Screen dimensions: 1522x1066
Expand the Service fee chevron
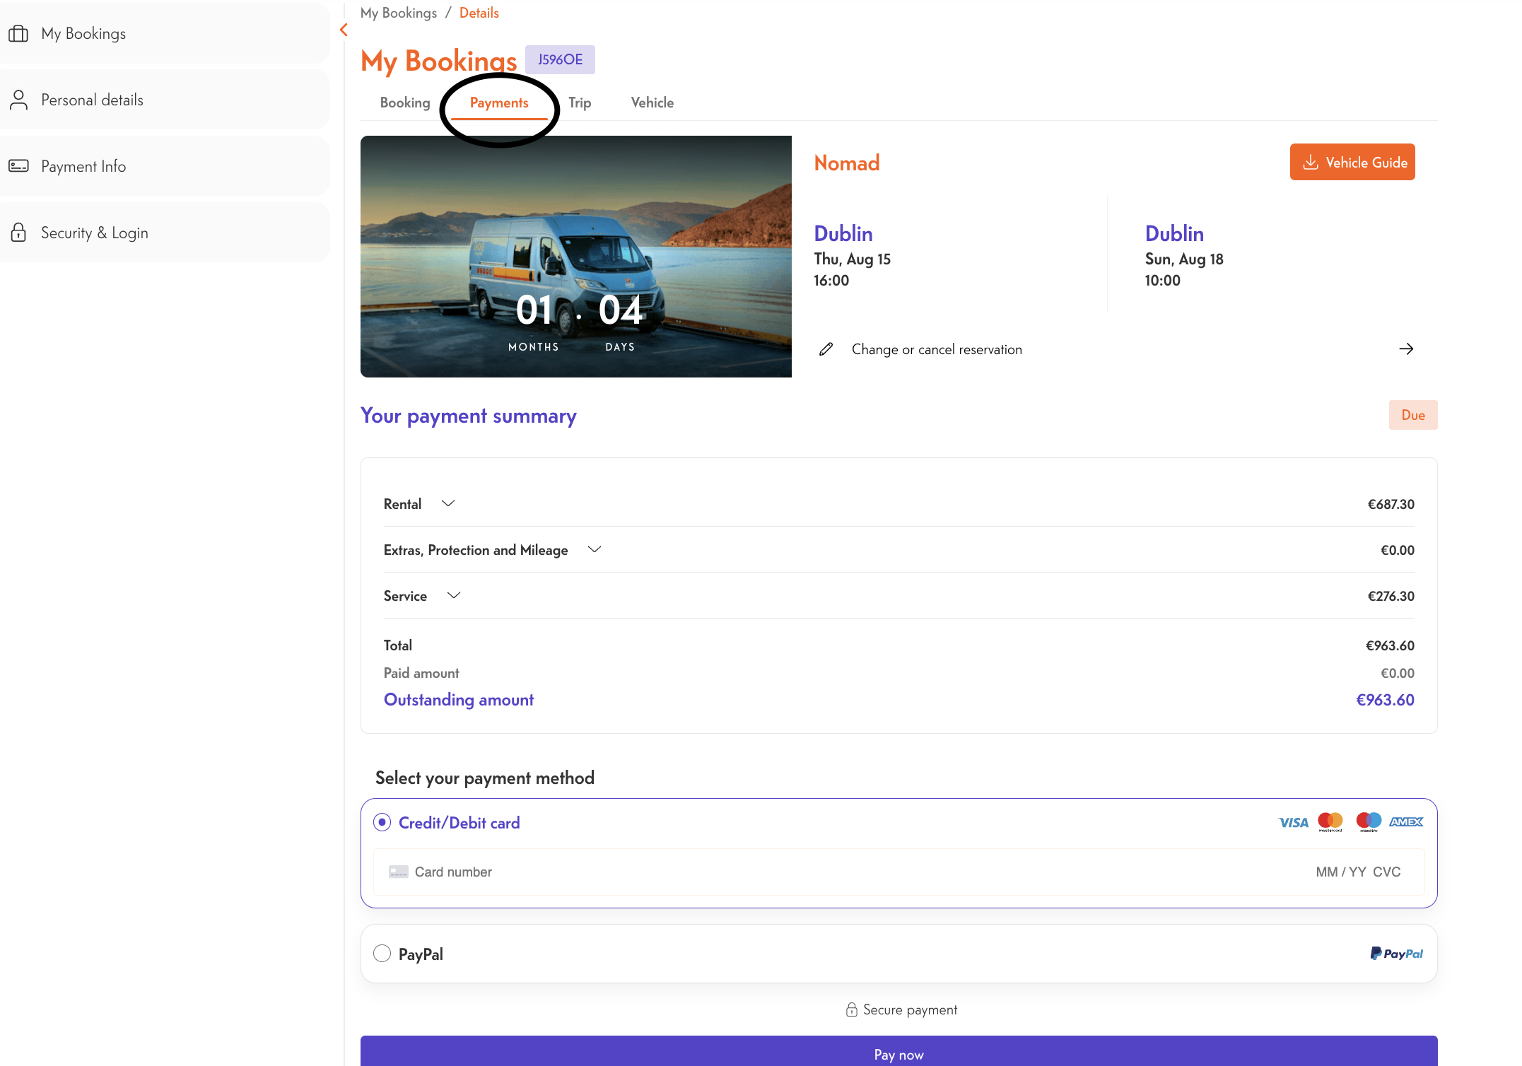[x=454, y=595]
